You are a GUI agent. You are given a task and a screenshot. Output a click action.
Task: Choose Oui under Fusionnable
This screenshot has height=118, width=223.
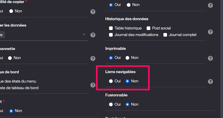[111, 104]
